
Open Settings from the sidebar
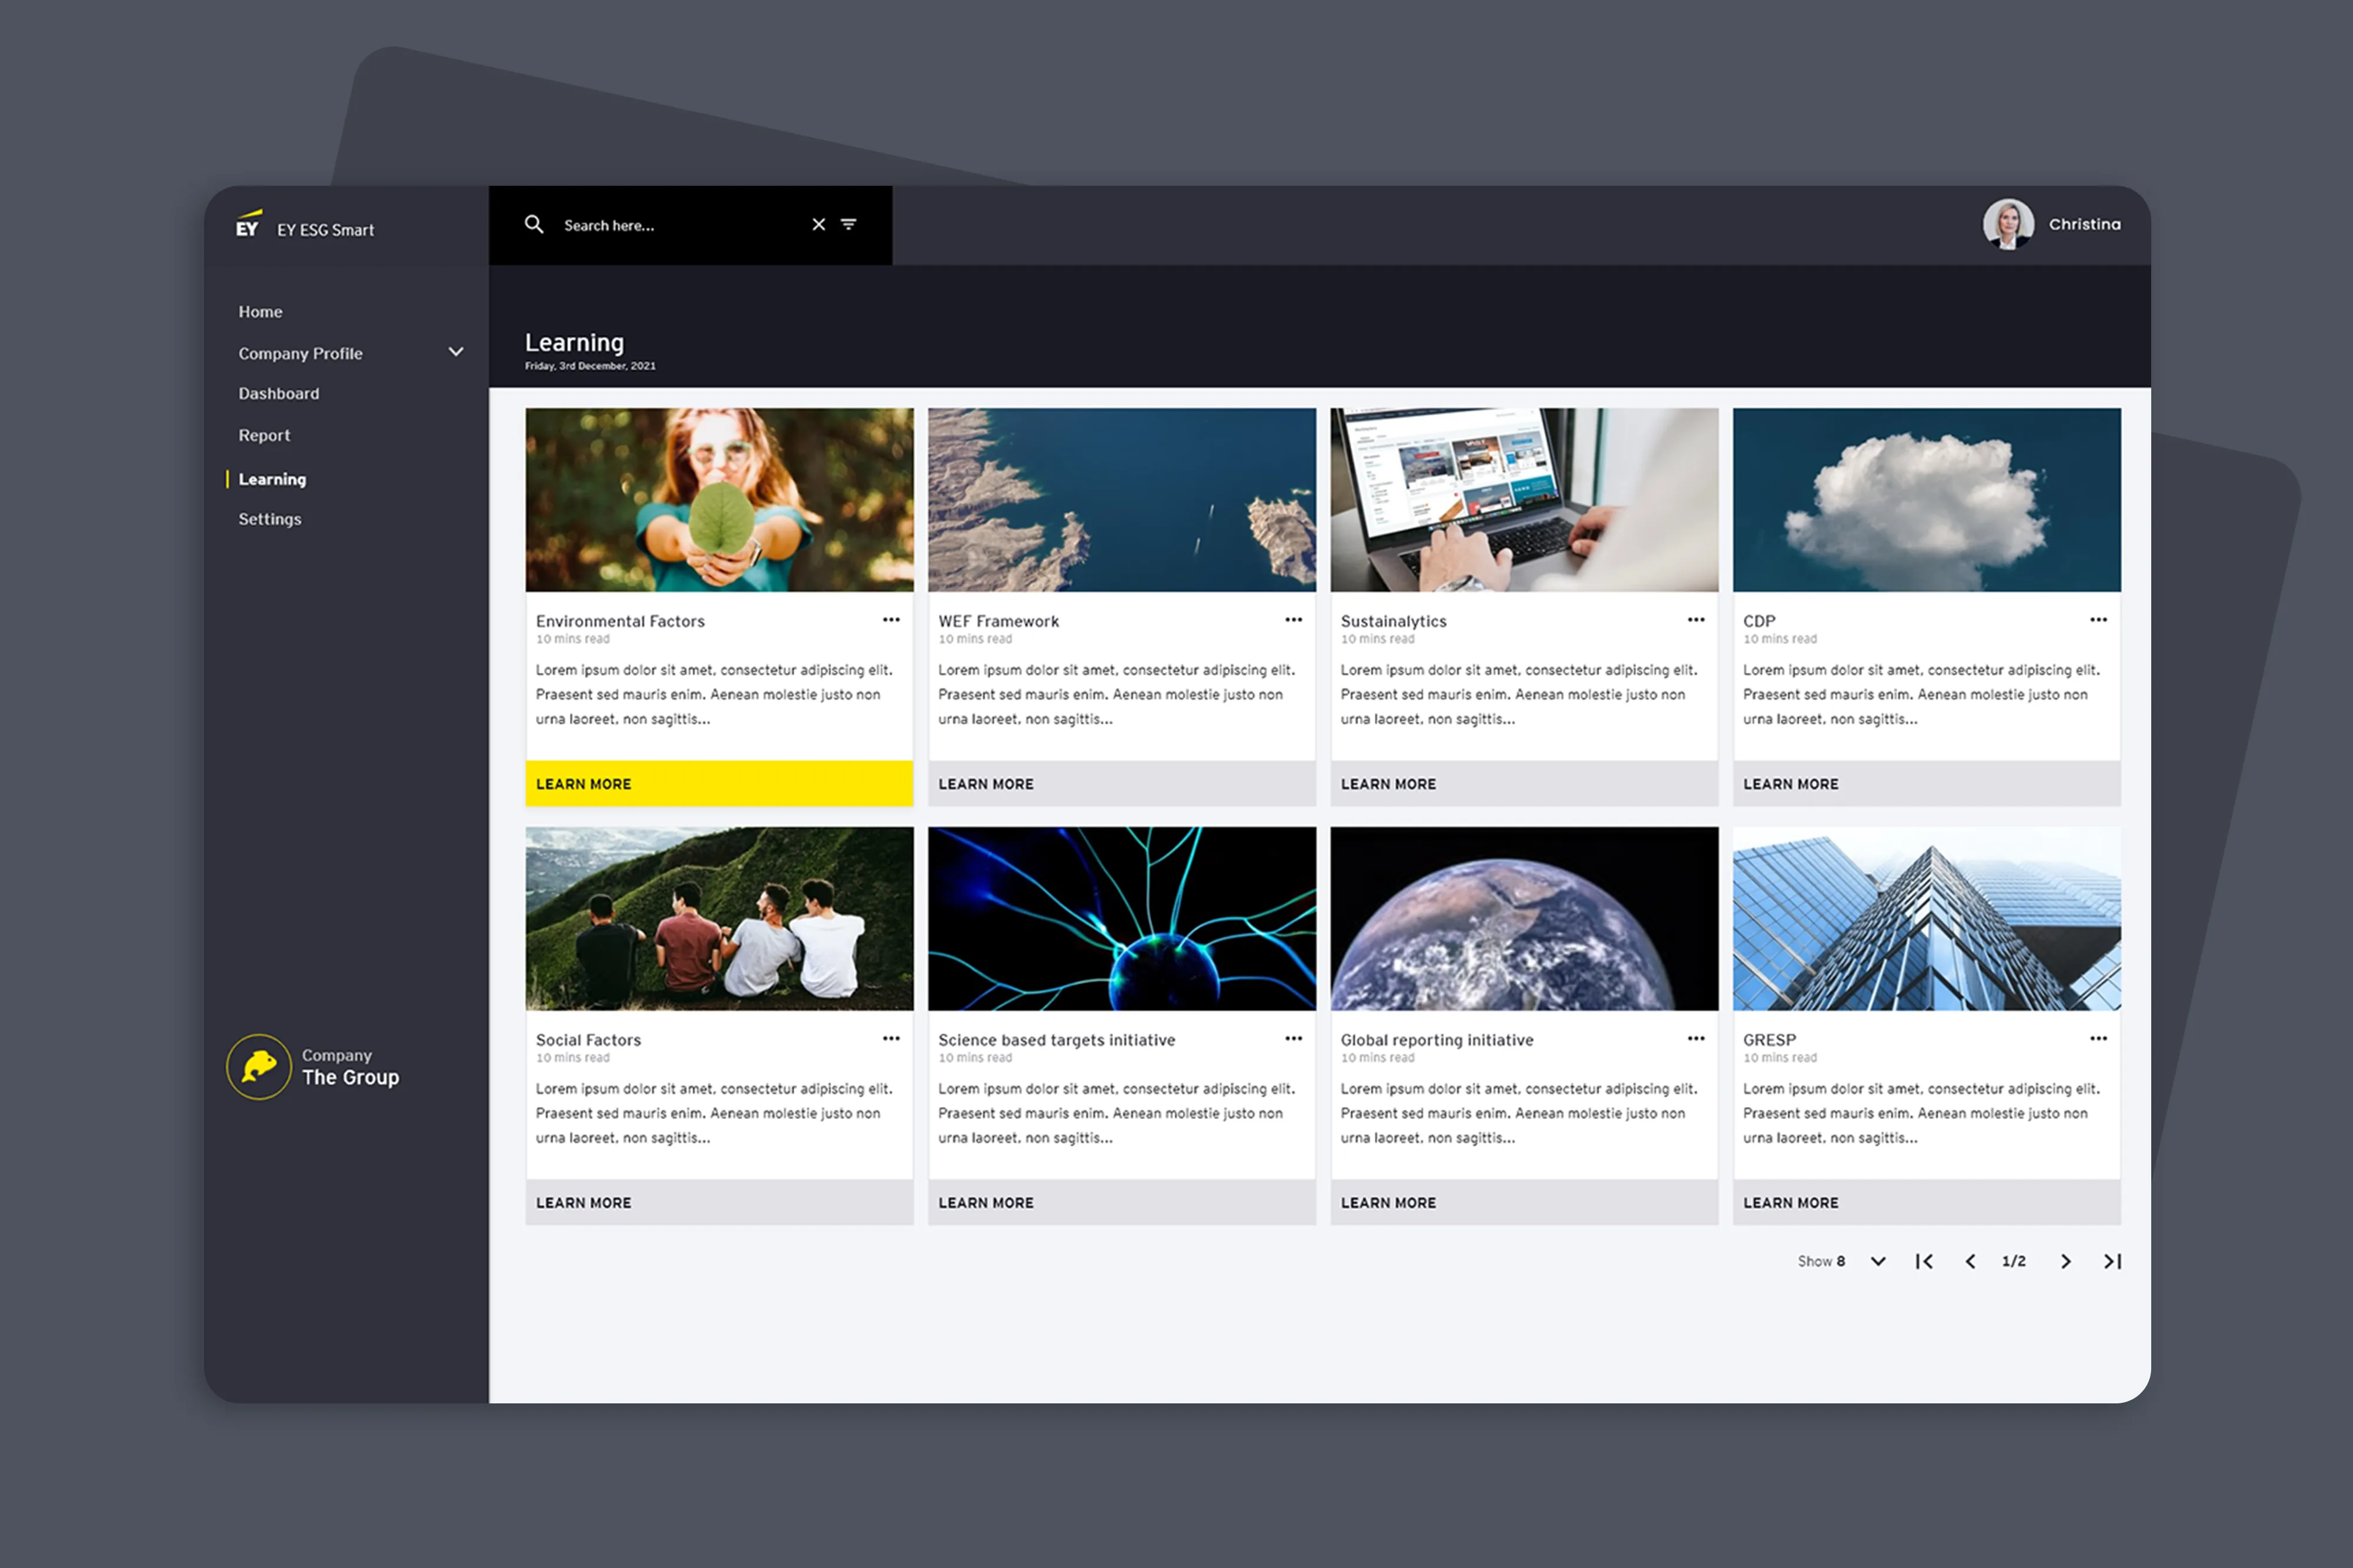[x=269, y=519]
